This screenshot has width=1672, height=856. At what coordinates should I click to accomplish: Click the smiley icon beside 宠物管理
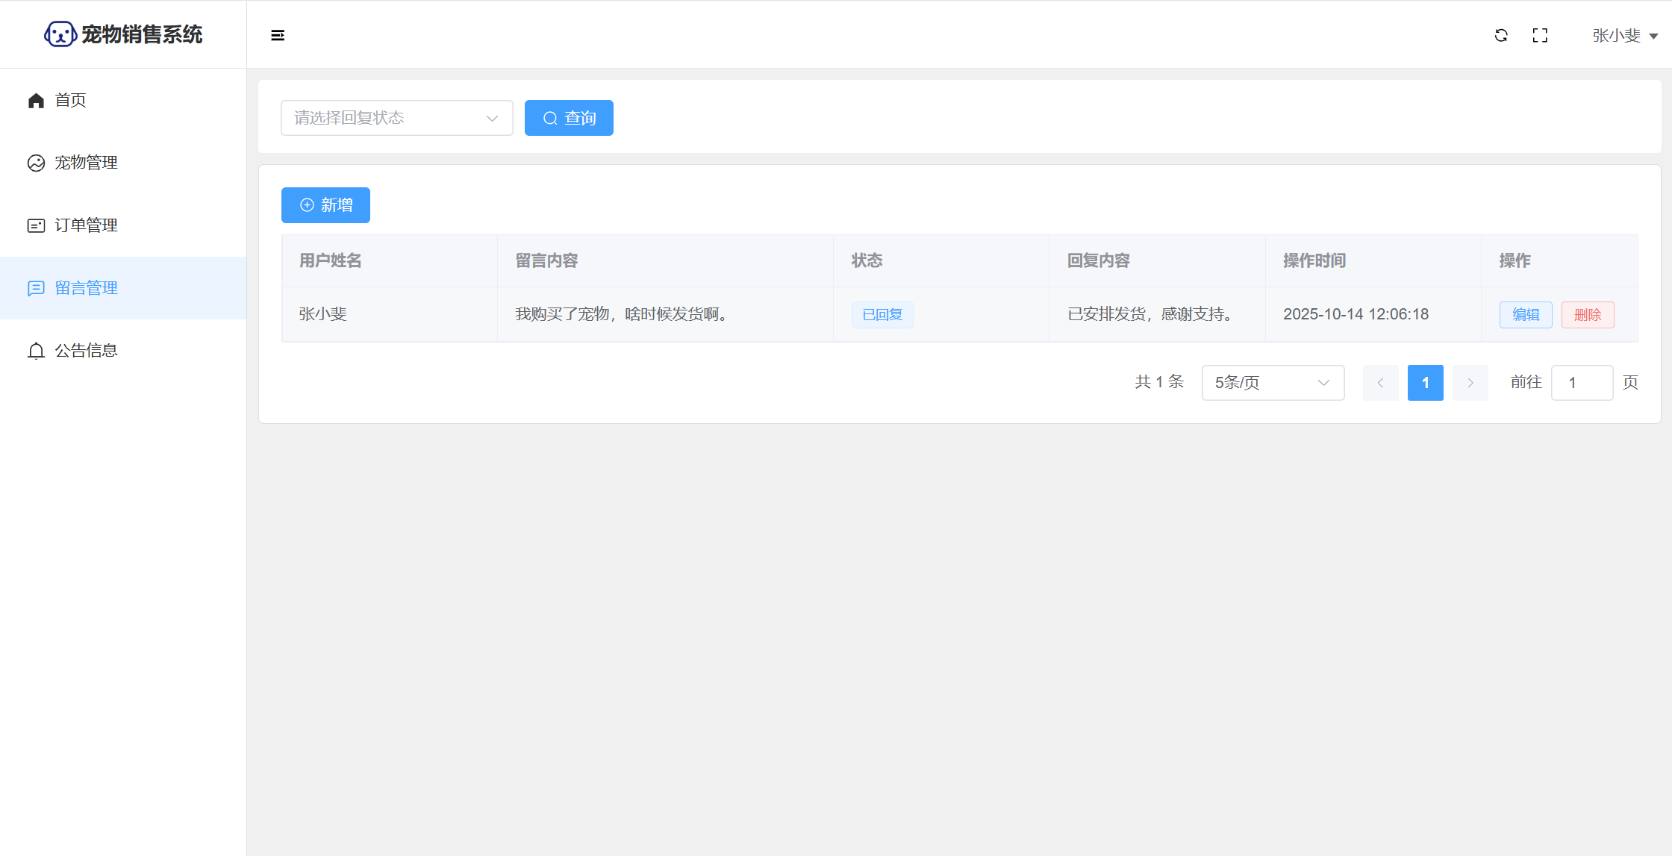36,163
